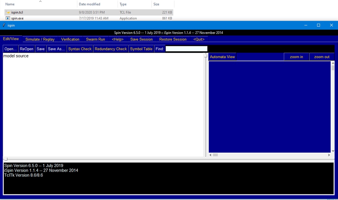Click the automata view scroll left arrow
This screenshot has height=200, width=338.
(x=211, y=155)
